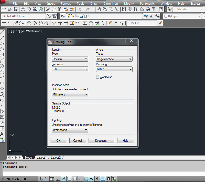Open the Millimeters insertion scale dropdown
The image size is (205, 182).
click(70, 94)
